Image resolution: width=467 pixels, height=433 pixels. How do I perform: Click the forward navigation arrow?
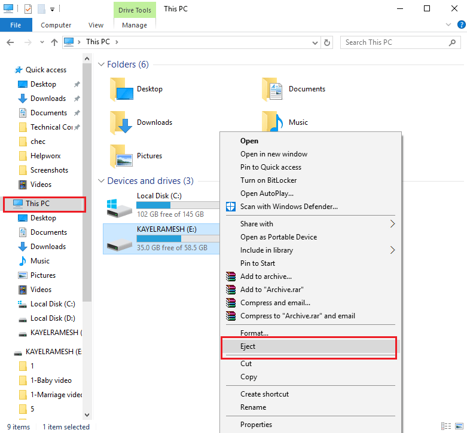28,42
